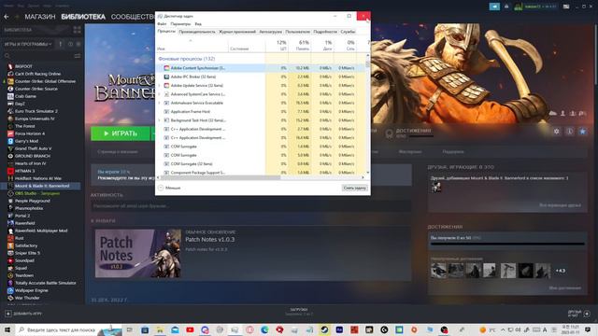
Task: Switch to Автозагрузка tab in Task Manager
Action: tap(270, 32)
